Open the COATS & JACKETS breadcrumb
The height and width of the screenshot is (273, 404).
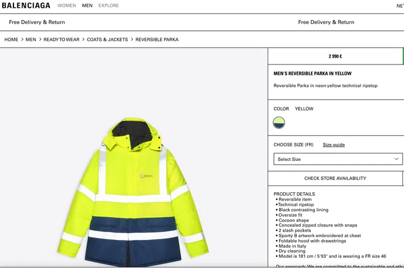coord(107,40)
